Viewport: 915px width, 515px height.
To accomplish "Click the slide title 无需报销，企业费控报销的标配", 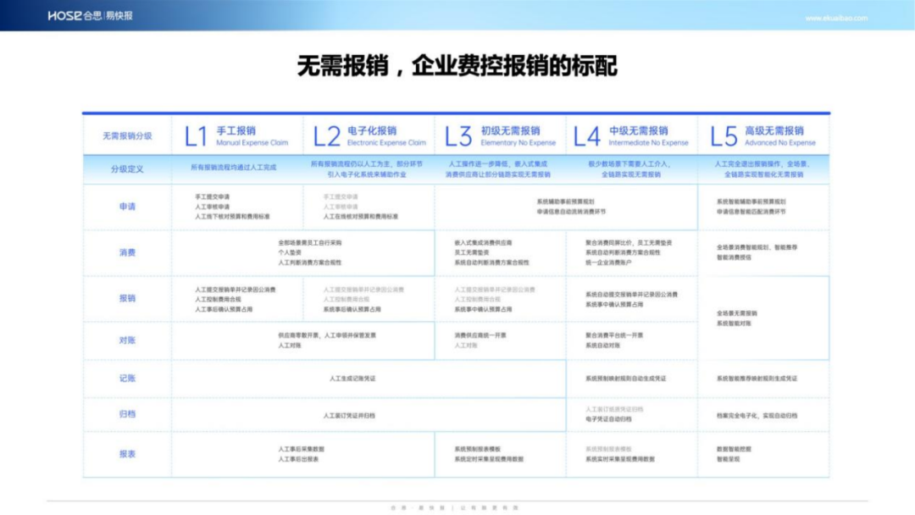I will point(457,65).
